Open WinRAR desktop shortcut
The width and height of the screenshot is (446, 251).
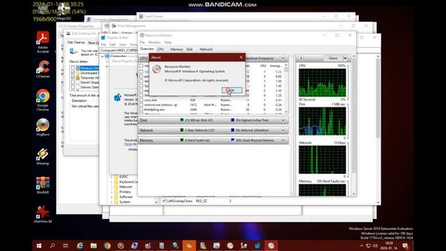[x=43, y=185]
